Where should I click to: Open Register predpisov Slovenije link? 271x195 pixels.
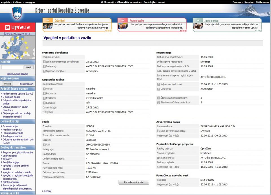(18, 153)
